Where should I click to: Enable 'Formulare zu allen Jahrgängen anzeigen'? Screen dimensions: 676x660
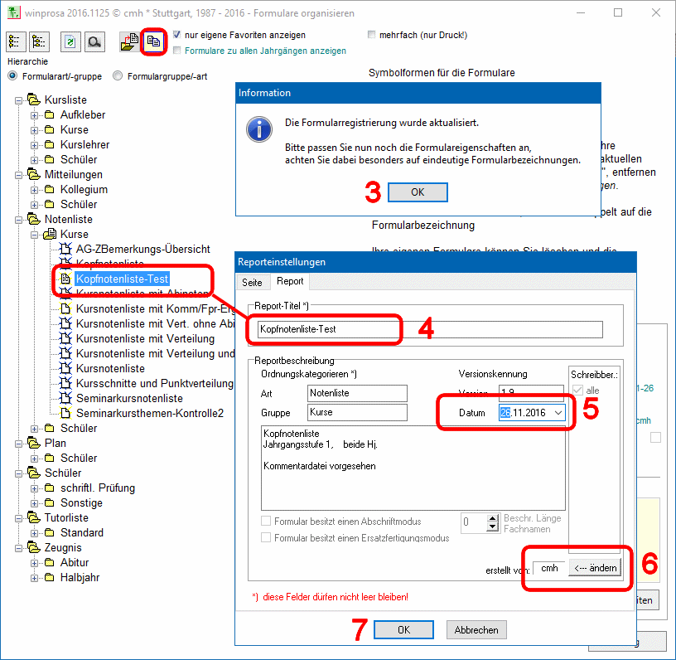click(x=177, y=51)
